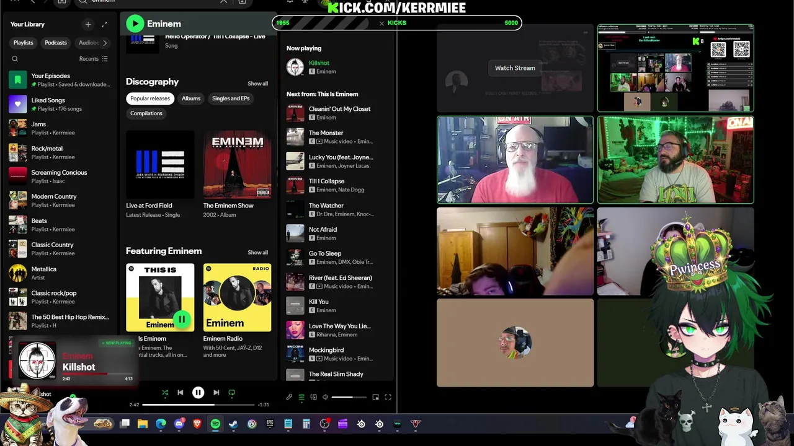Screen dimensions: 794x446
Task: Open Recents sort and view options
Action: pos(94,59)
